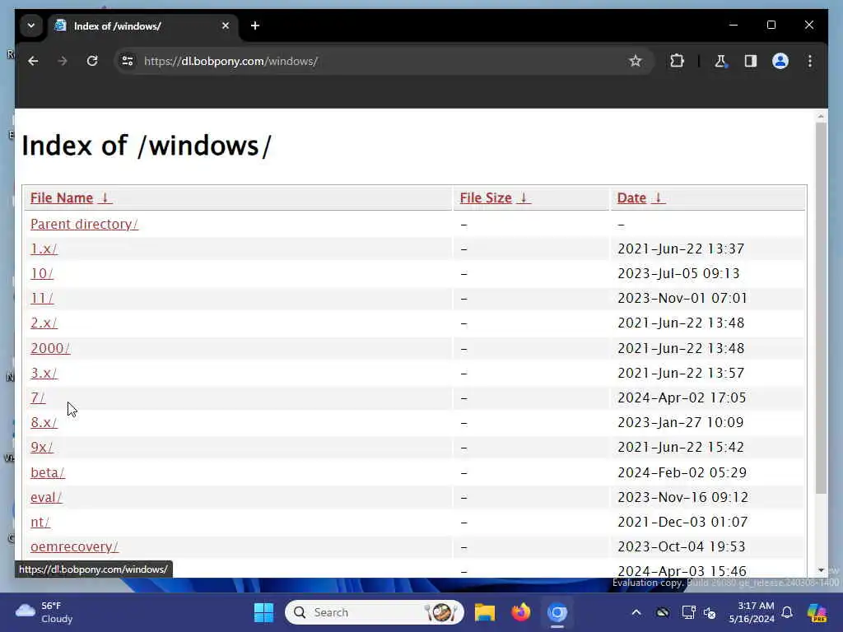The width and height of the screenshot is (843, 632).
Task: Toggle the browser side panel
Action: click(751, 61)
